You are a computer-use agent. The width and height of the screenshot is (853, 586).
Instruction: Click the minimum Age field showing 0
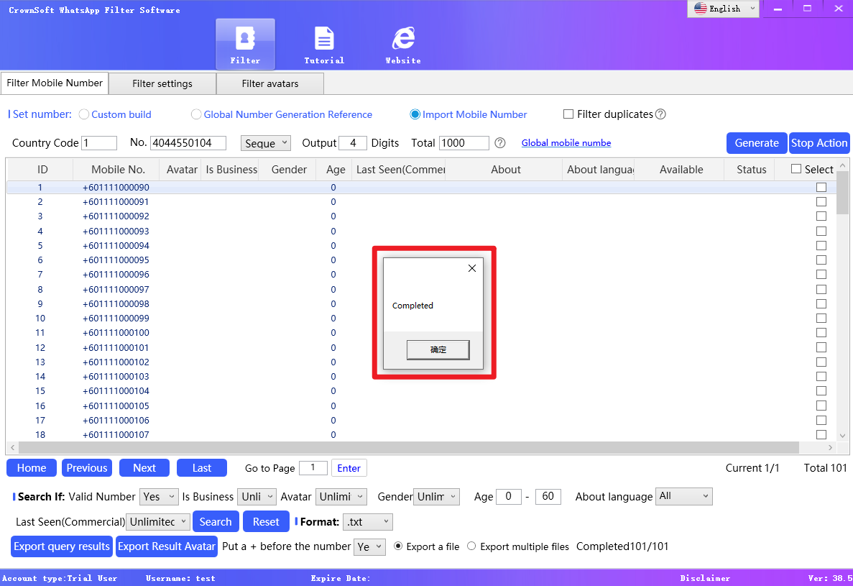click(x=509, y=496)
